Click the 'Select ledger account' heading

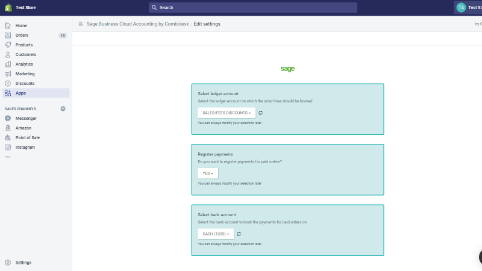point(218,94)
